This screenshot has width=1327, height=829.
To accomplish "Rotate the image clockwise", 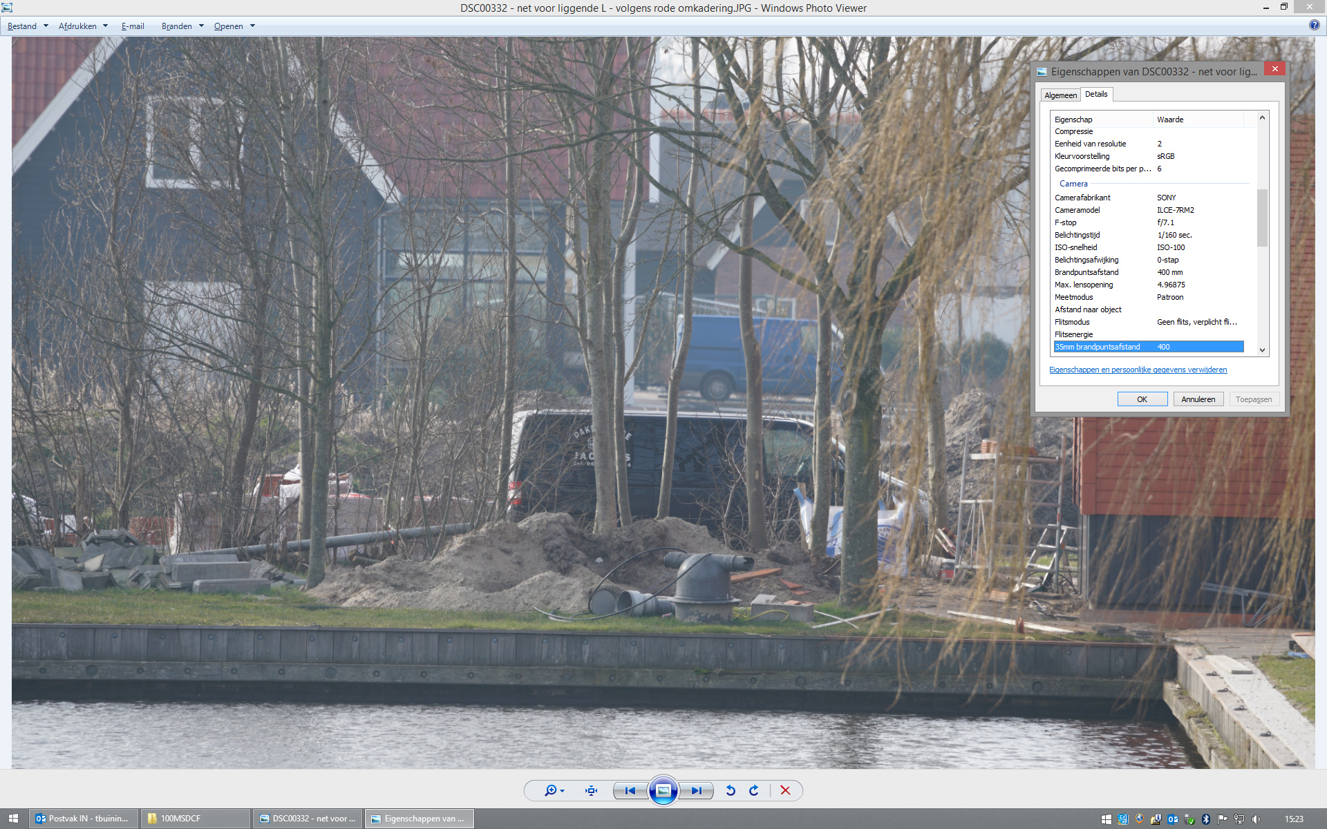I will click(754, 790).
